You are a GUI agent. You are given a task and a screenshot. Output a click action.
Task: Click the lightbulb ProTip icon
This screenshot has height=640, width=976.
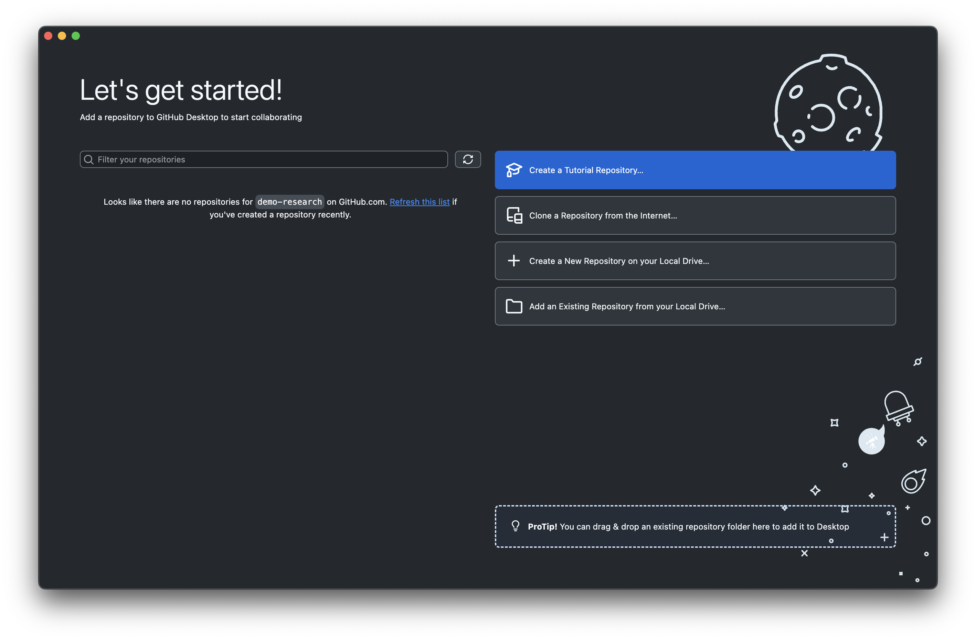[x=516, y=526]
